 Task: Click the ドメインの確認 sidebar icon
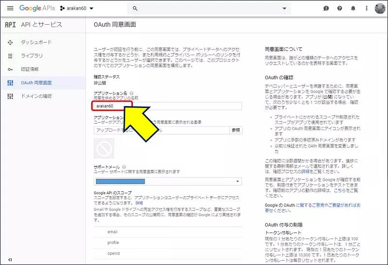pos(10,96)
